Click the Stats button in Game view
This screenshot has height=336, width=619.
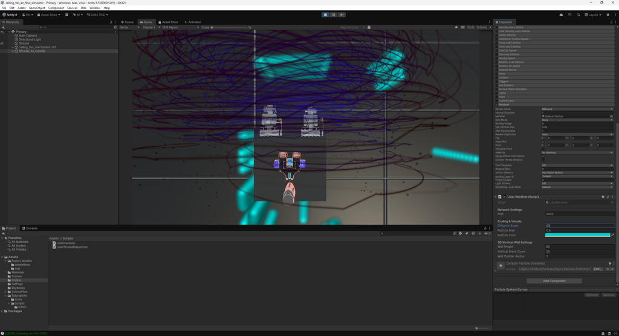point(470,27)
